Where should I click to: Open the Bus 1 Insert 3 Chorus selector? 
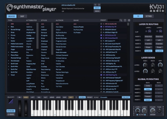click(148, 93)
